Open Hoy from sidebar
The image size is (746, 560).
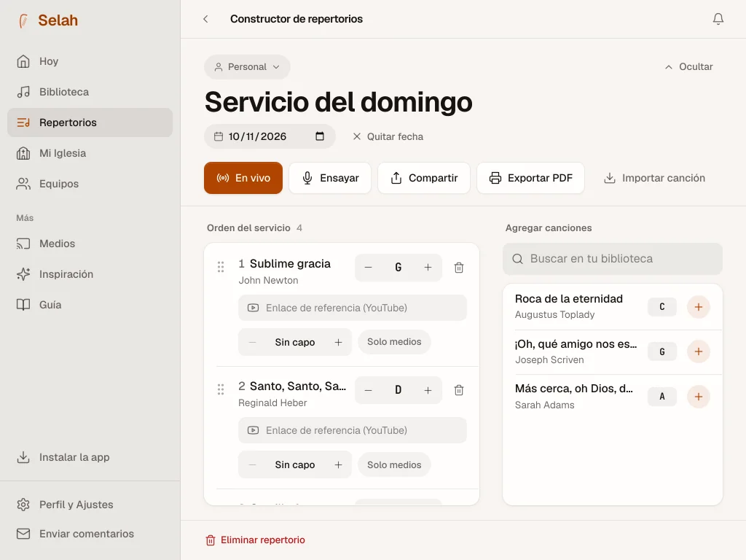(x=90, y=61)
